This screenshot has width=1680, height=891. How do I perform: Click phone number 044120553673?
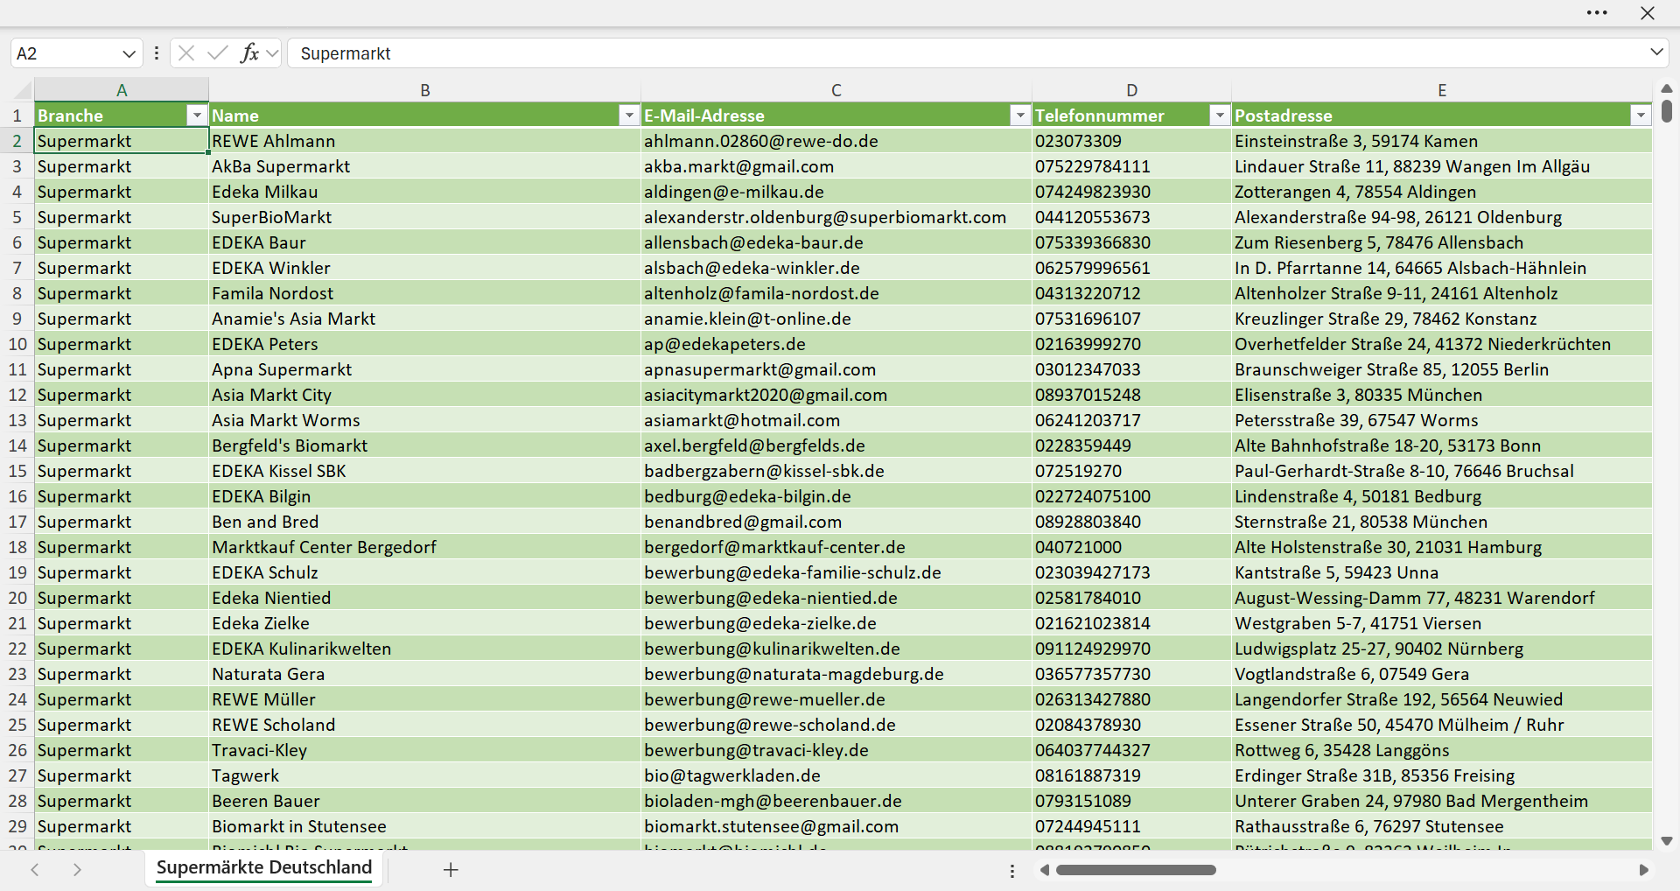1132,217
